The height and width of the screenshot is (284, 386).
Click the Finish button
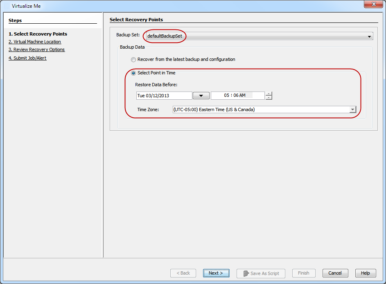pos(303,273)
